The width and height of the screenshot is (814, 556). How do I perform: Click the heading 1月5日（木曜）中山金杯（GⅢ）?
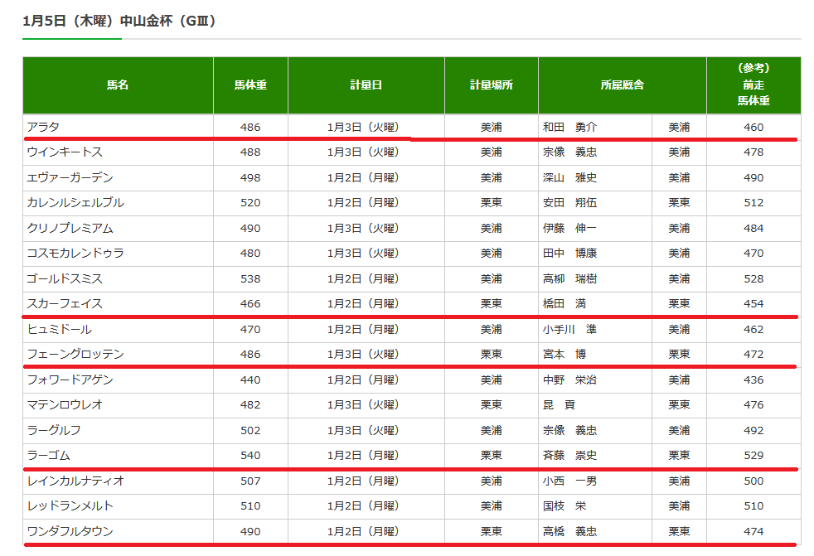[x=119, y=22]
